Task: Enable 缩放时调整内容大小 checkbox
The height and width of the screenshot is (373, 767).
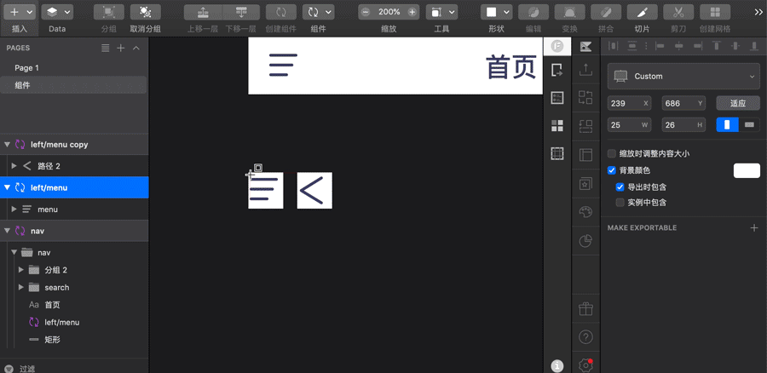Action: coord(611,154)
